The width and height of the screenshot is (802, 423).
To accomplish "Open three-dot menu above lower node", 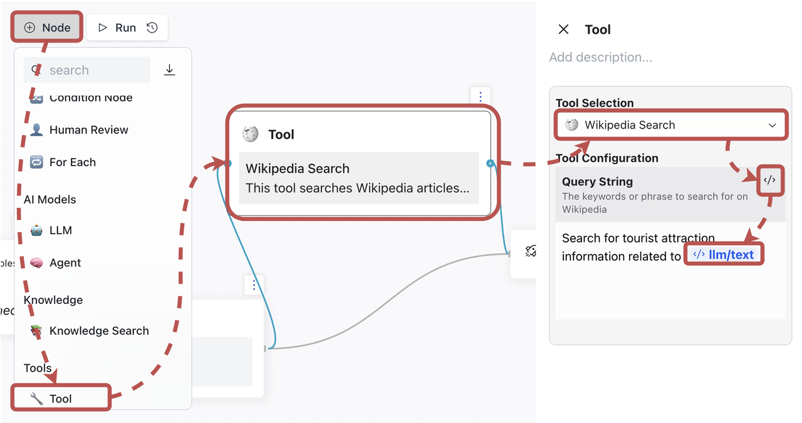I will pos(254,285).
